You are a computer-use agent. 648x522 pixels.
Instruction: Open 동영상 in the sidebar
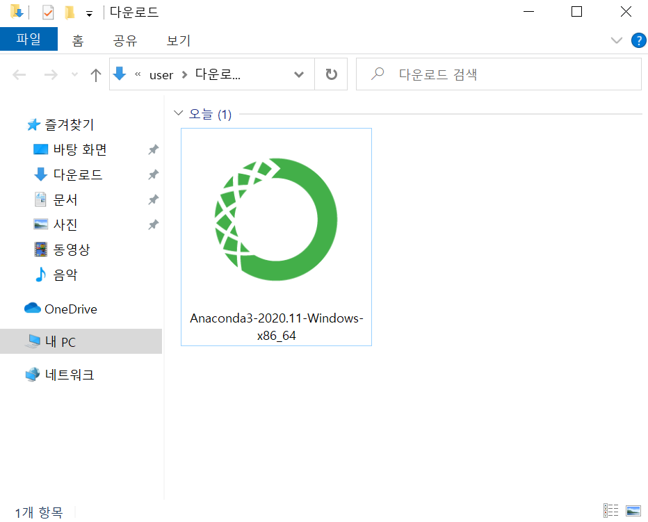point(72,250)
